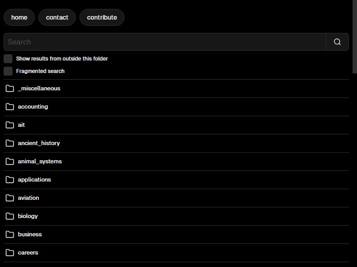
Task: Open the careers folder entry
Action: [x=28, y=252]
